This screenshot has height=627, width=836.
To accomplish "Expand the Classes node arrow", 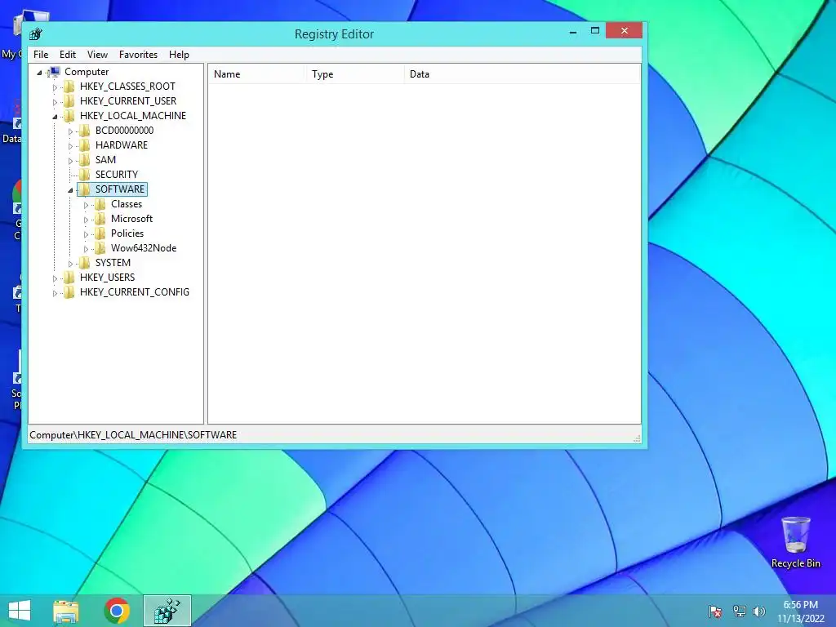I will pos(85,205).
